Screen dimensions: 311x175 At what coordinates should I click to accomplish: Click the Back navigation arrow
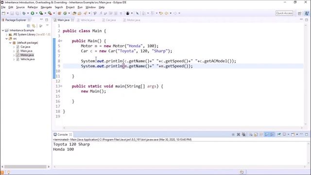tap(166, 13)
